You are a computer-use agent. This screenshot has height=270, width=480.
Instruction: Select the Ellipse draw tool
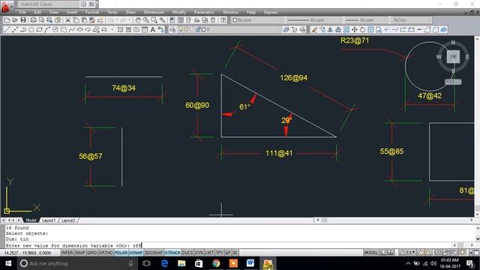(80, 30)
